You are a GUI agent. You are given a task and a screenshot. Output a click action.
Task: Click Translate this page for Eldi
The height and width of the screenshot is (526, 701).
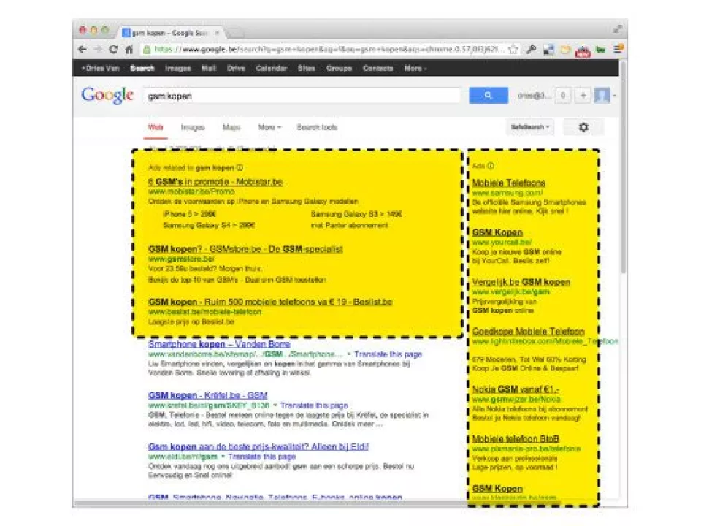[262, 457]
